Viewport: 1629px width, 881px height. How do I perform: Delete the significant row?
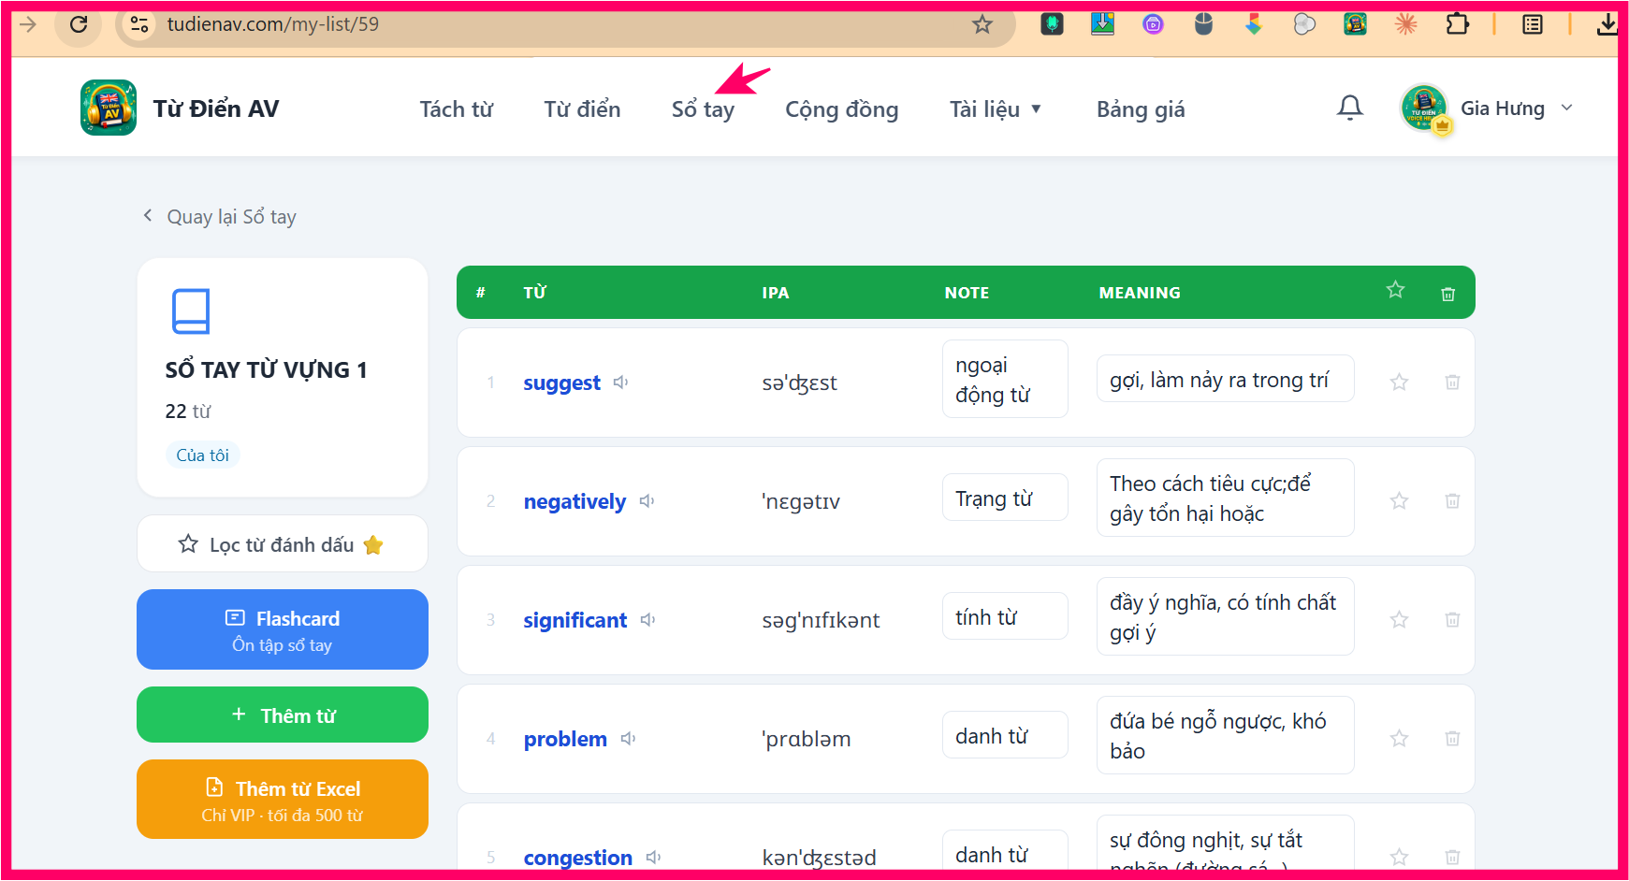(x=1452, y=619)
